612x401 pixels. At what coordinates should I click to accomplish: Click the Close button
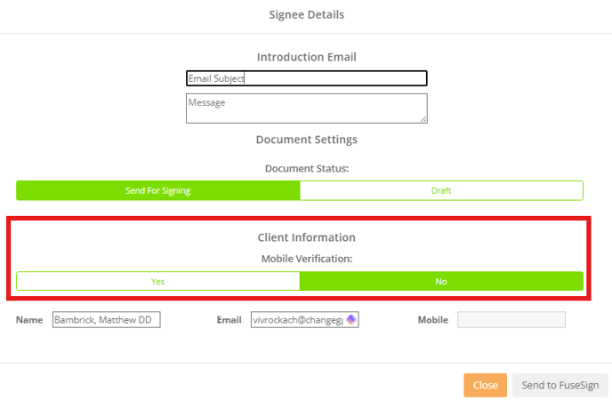[x=485, y=385]
